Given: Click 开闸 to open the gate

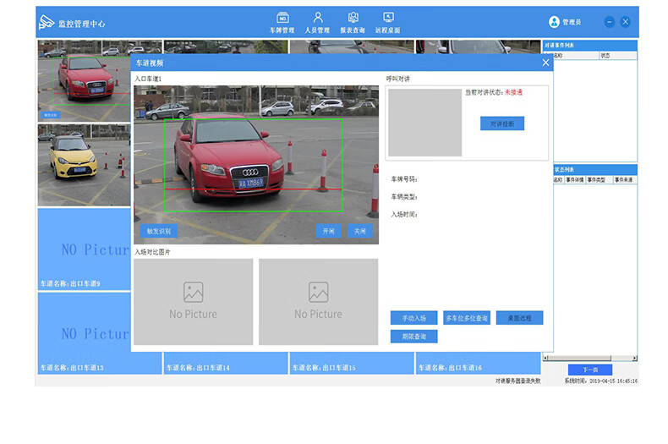Looking at the screenshot, I should tap(328, 231).
